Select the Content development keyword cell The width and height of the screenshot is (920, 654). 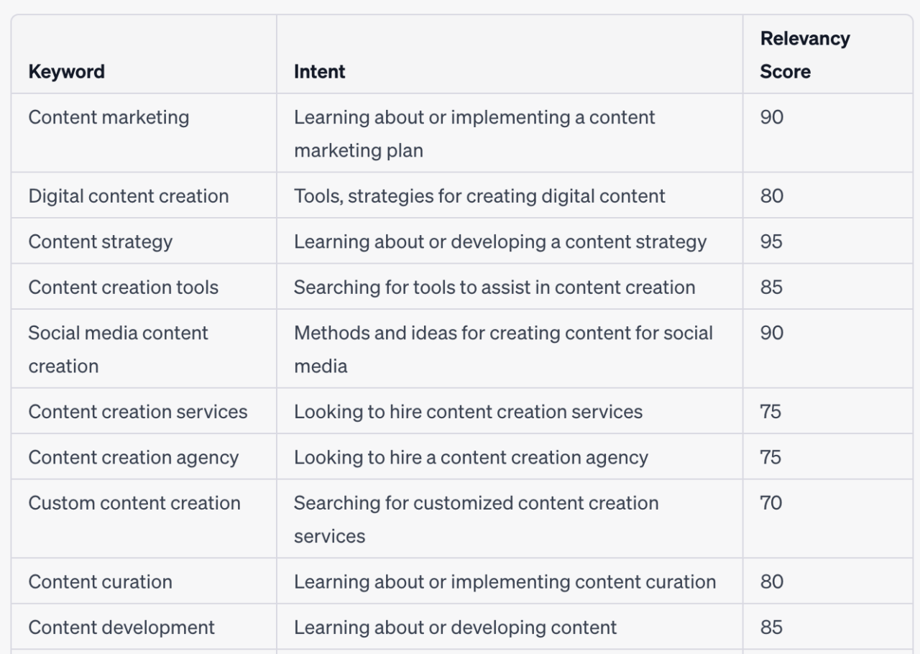pos(121,627)
